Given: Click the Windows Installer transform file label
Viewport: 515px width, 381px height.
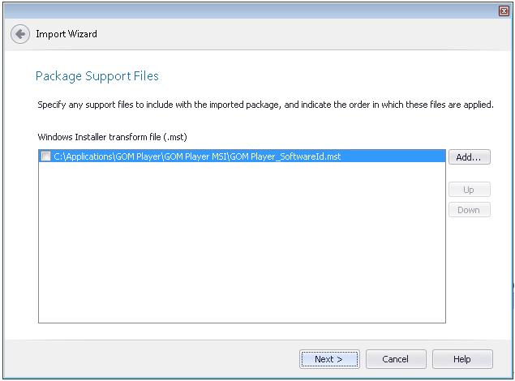Looking at the screenshot, I should (x=112, y=137).
